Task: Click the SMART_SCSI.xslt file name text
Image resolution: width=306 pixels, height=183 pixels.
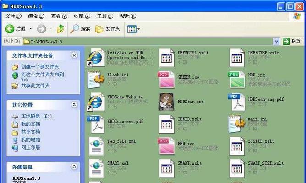Action: tap(266, 163)
